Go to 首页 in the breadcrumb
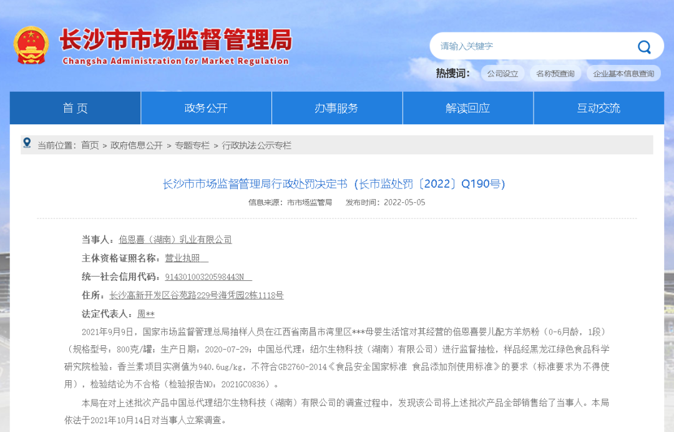 90,145
